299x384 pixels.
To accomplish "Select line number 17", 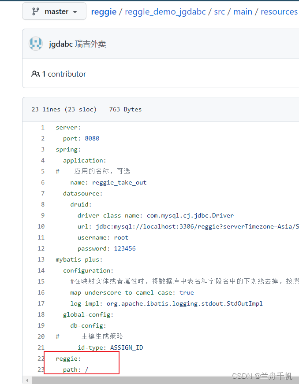I will click(41, 303).
